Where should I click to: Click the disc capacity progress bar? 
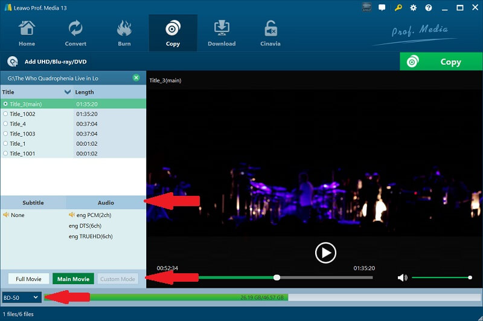(x=262, y=297)
